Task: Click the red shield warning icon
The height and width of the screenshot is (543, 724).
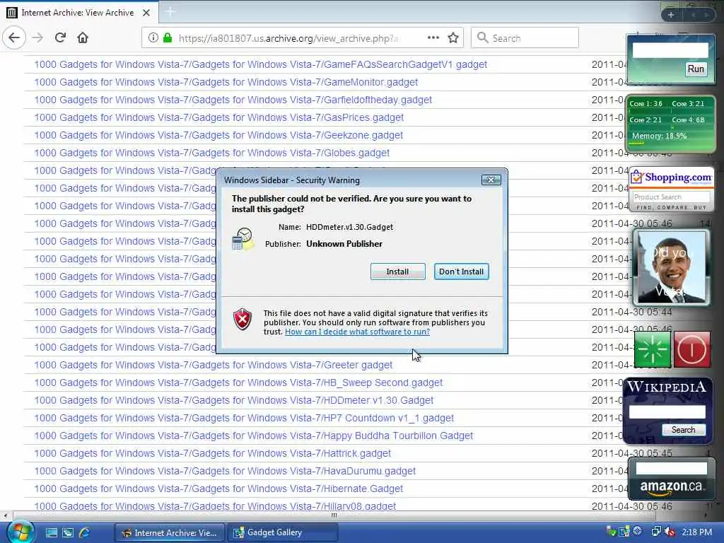Action: [243, 320]
